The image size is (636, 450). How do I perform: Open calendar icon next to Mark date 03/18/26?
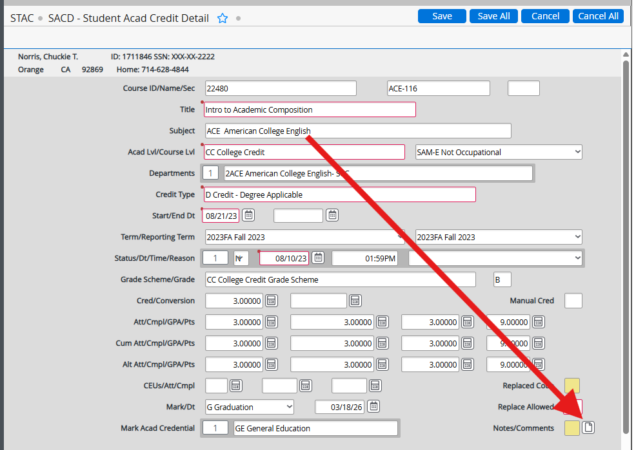[373, 407]
